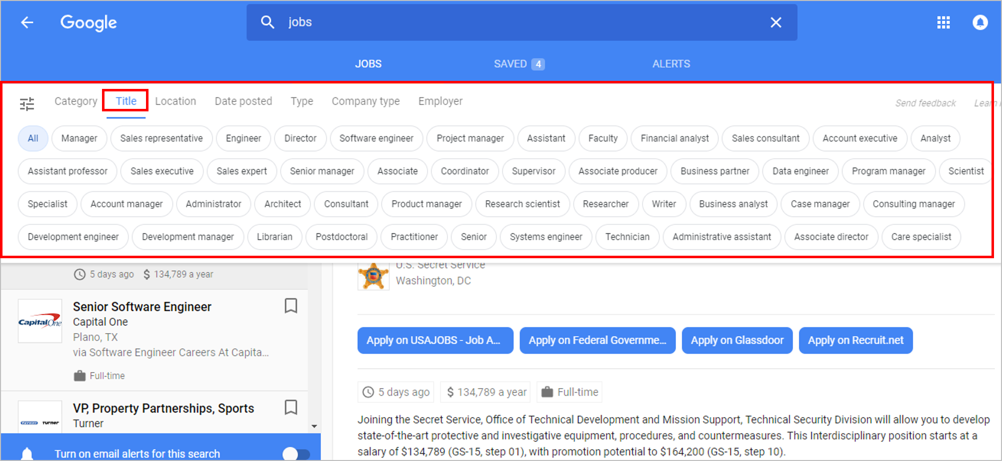
Task: Filter by Assistant professor chip
Action: click(67, 171)
